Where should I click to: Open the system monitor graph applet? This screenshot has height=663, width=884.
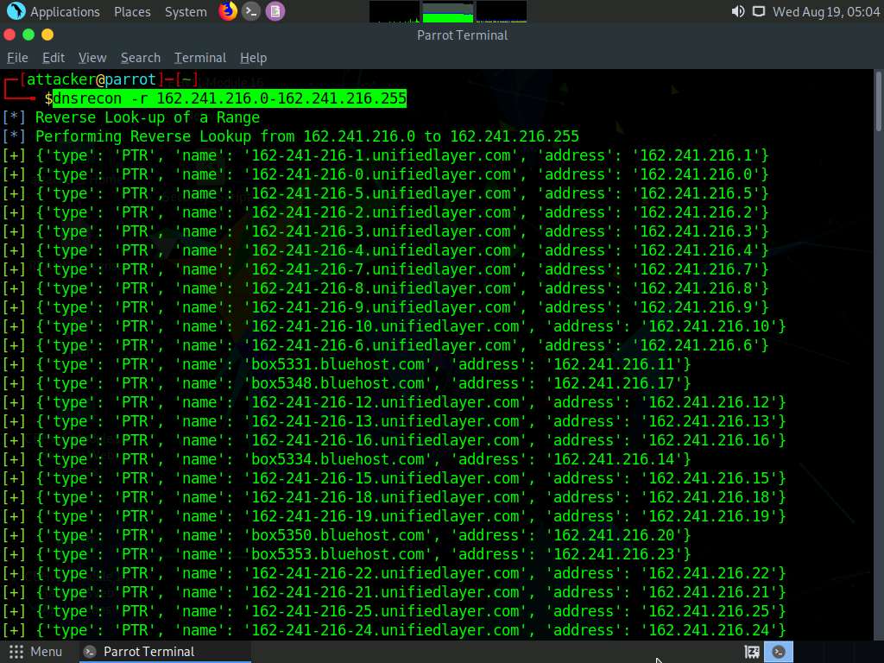[x=448, y=12]
